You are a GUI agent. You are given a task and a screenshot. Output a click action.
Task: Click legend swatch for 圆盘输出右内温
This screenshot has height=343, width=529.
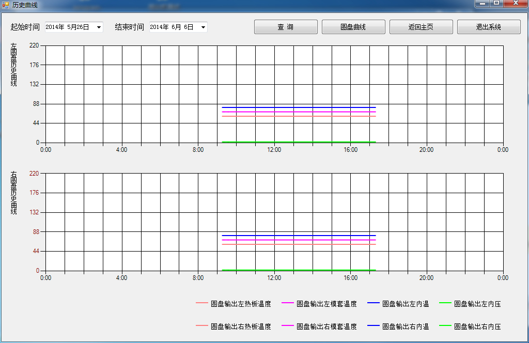[x=374, y=326]
